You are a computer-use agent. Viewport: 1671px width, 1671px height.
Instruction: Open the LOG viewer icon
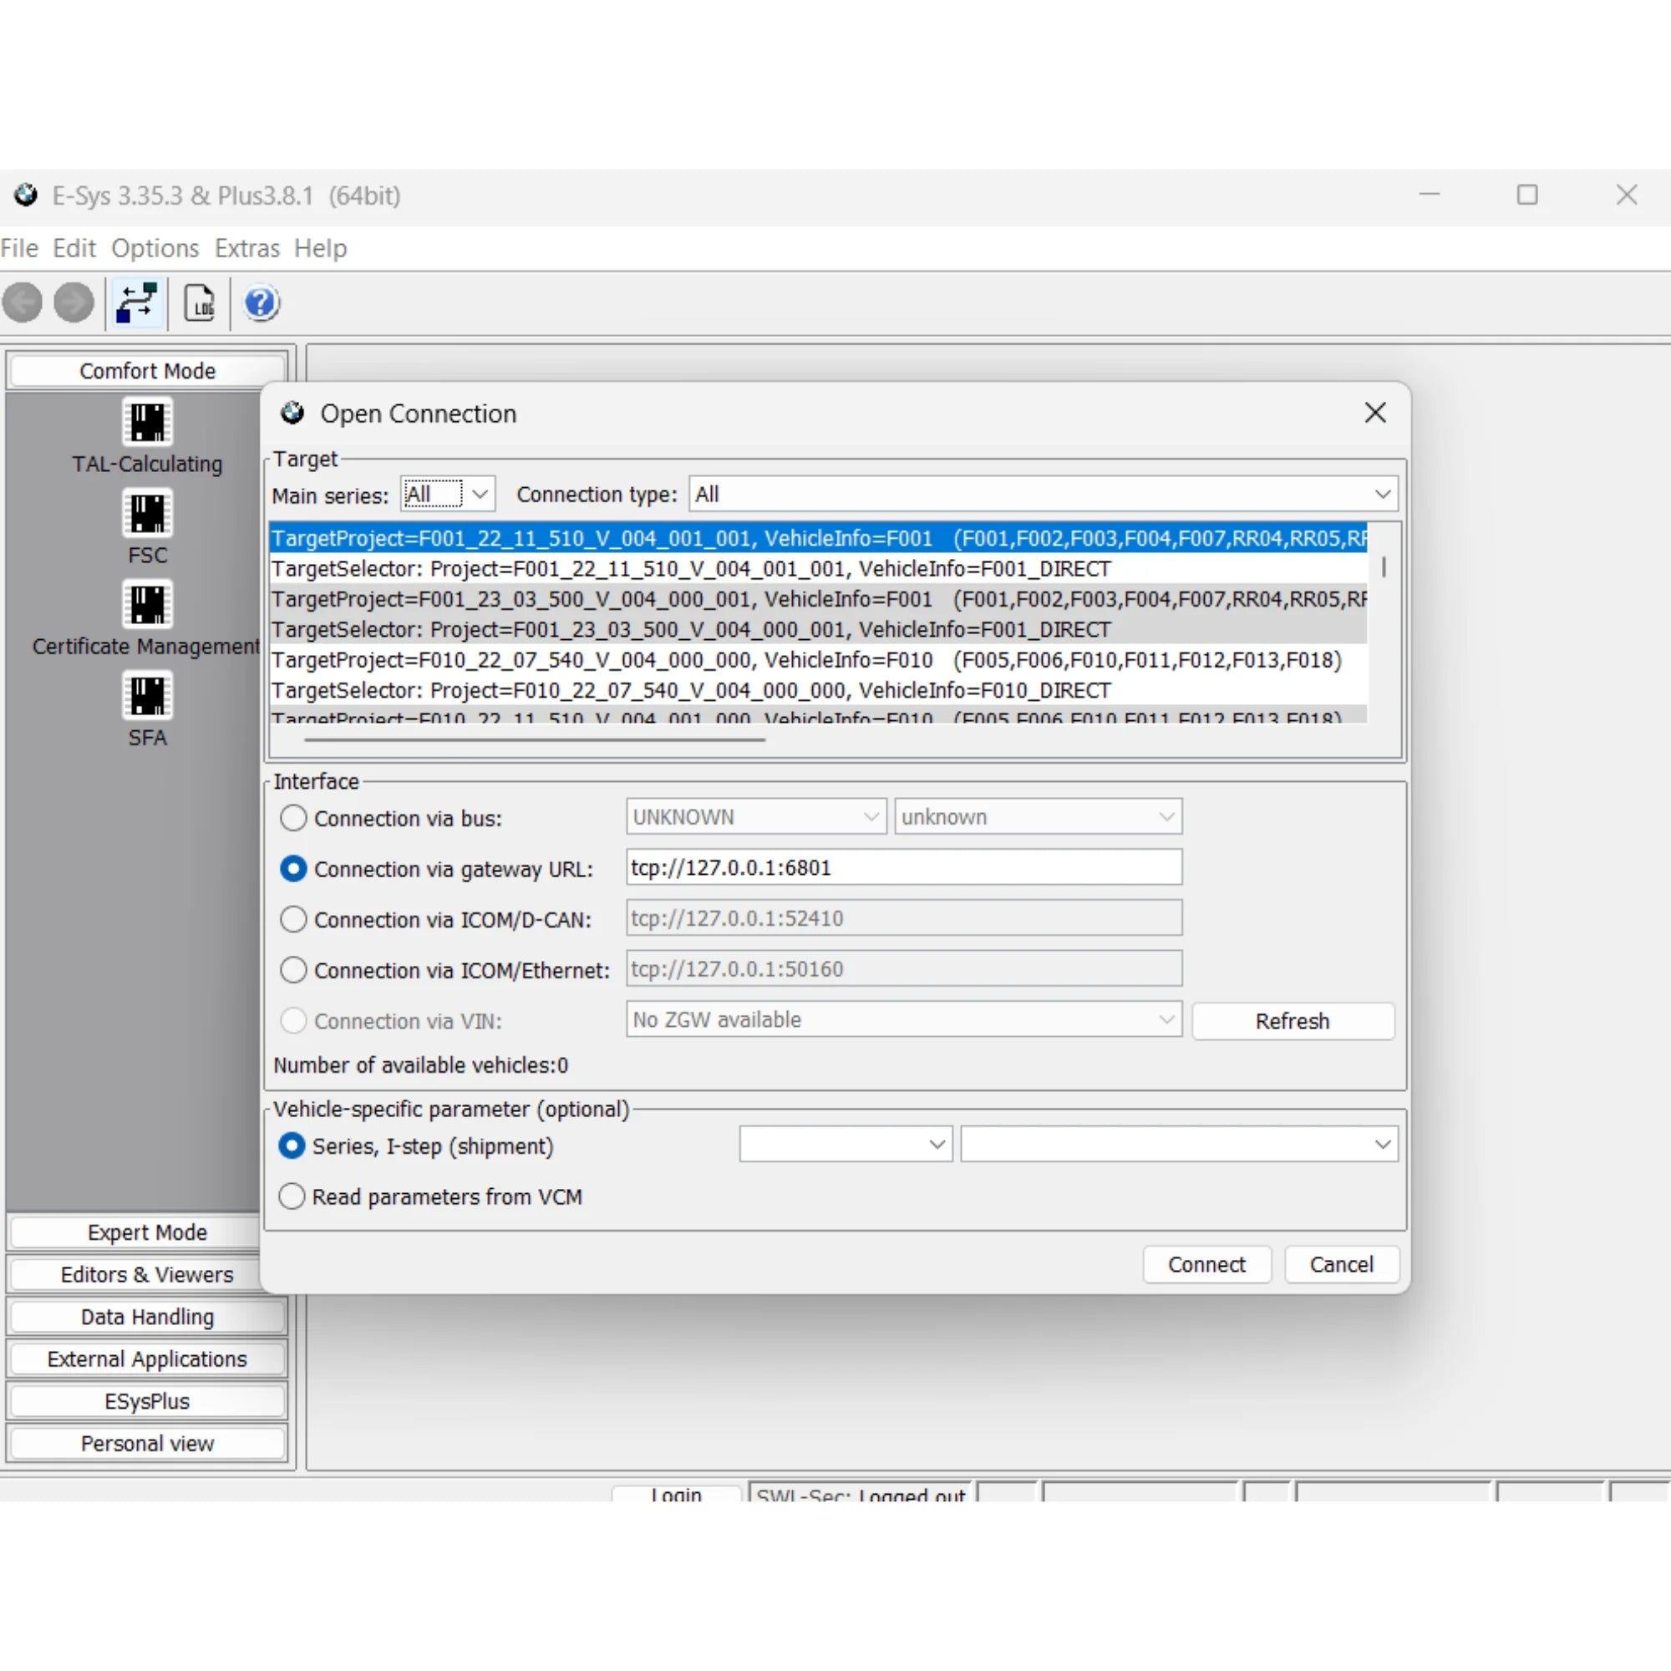pyautogui.click(x=200, y=302)
